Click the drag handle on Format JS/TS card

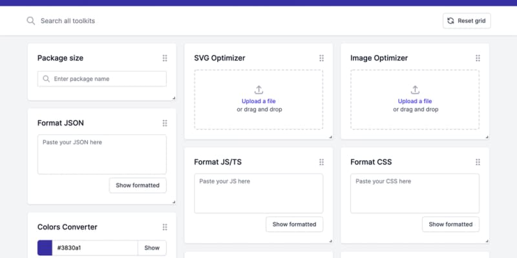[x=321, y=162]
